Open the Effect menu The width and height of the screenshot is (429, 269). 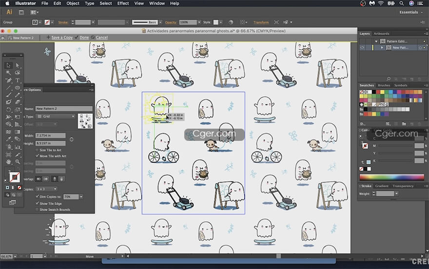pos(123,3)
